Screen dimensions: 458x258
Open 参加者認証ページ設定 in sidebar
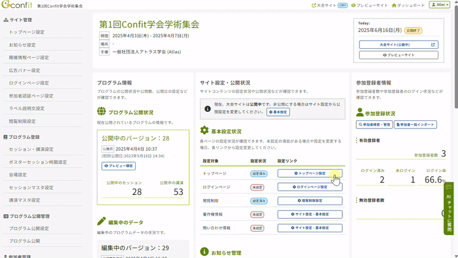coord(31,96)
